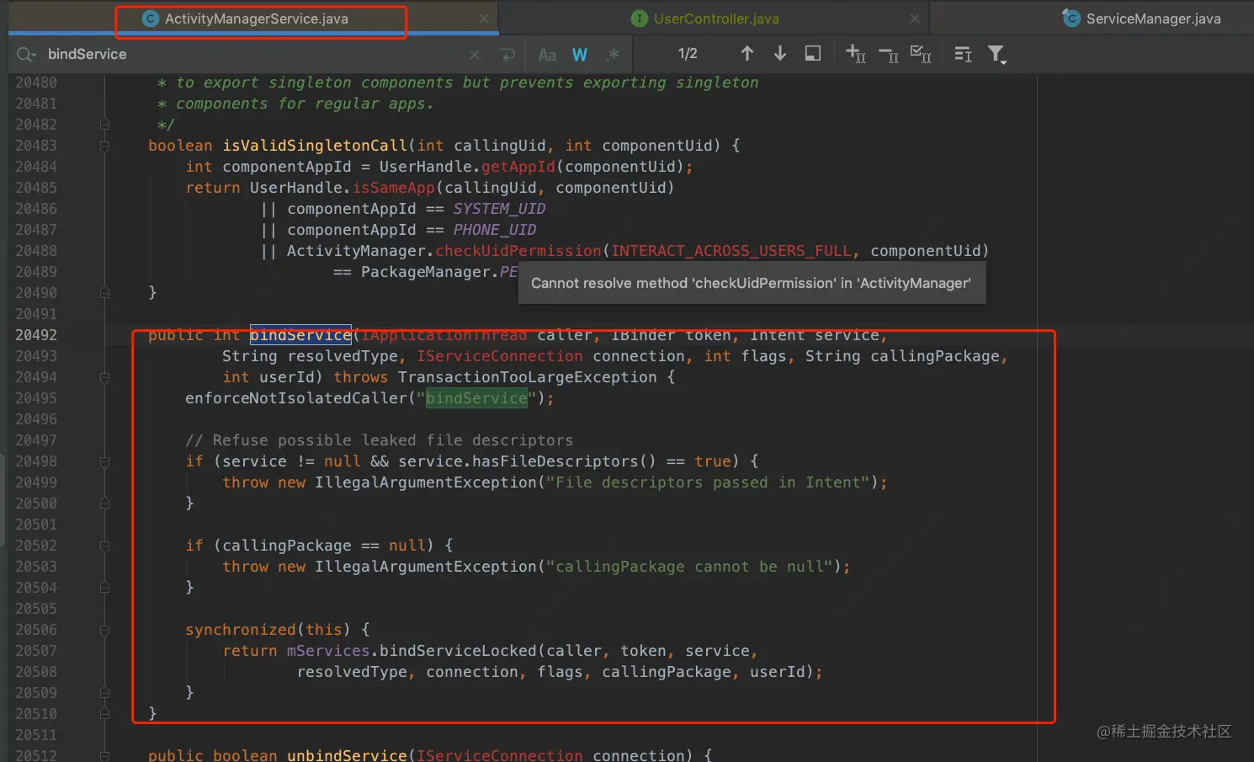Collapse callingPackage if block at line 20502

(x=104, y=546)
